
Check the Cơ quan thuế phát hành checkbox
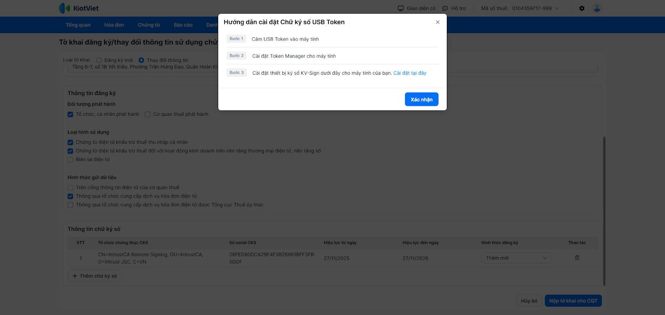coord(148,115)
